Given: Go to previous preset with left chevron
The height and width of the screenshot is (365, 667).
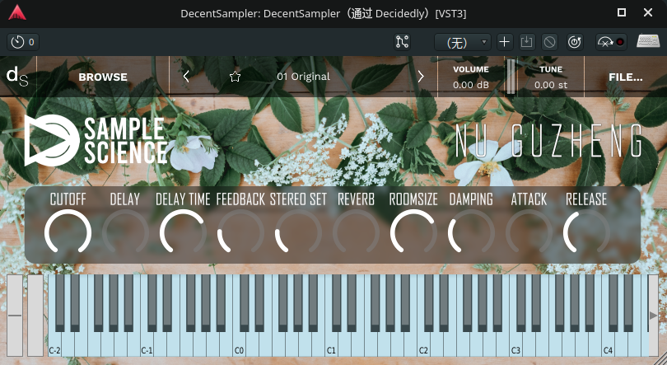Looking at the screenshot, I should (186, 77).
